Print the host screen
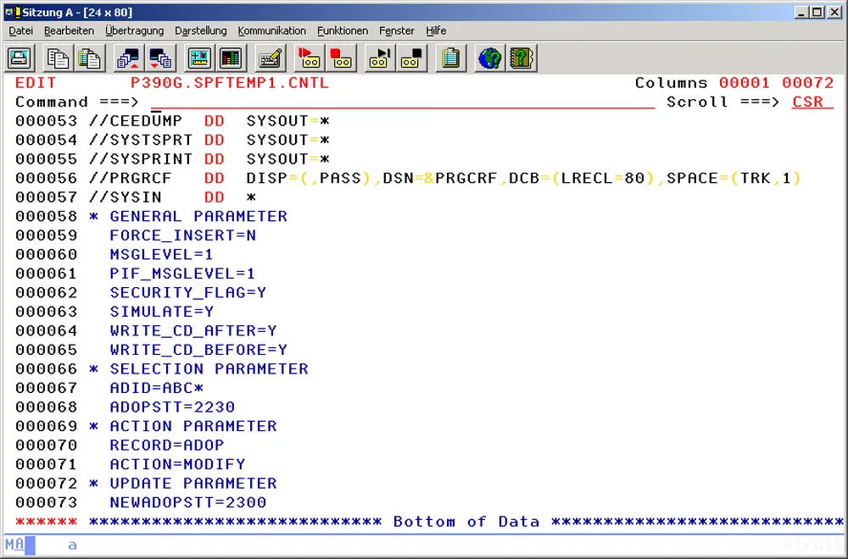Viewport: 848px width, 559px height. point(20,58)
